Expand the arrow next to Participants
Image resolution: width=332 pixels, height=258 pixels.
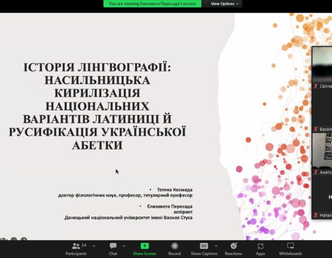click(94, 246)
